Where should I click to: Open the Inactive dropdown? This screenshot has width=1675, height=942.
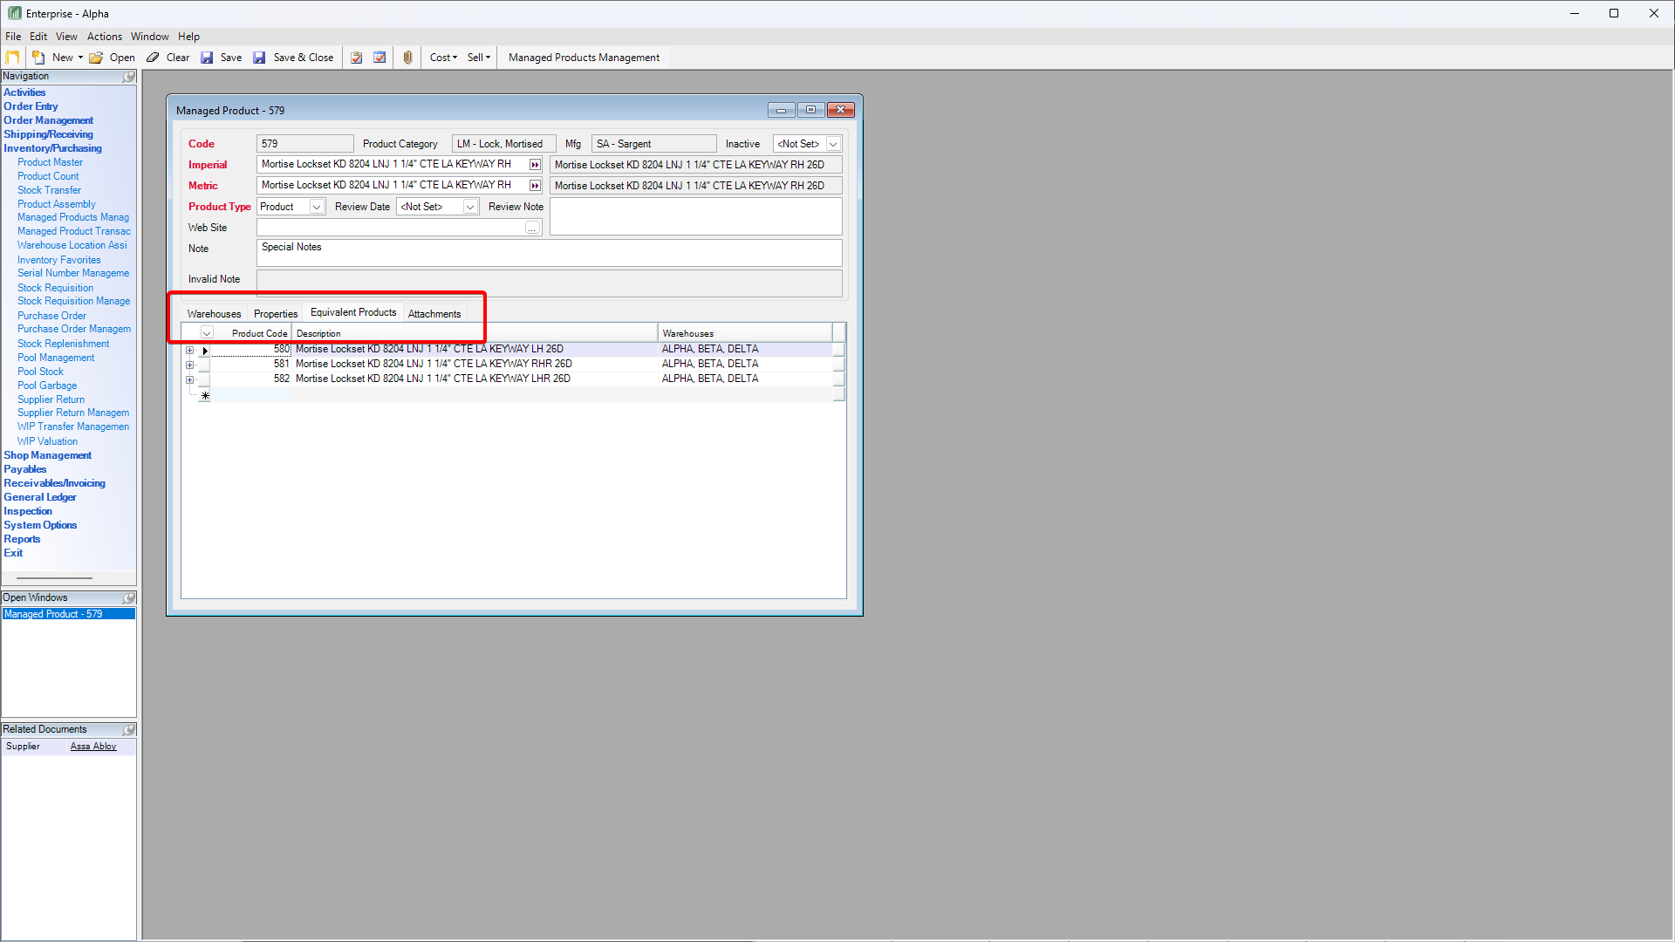tap(833, 144)
